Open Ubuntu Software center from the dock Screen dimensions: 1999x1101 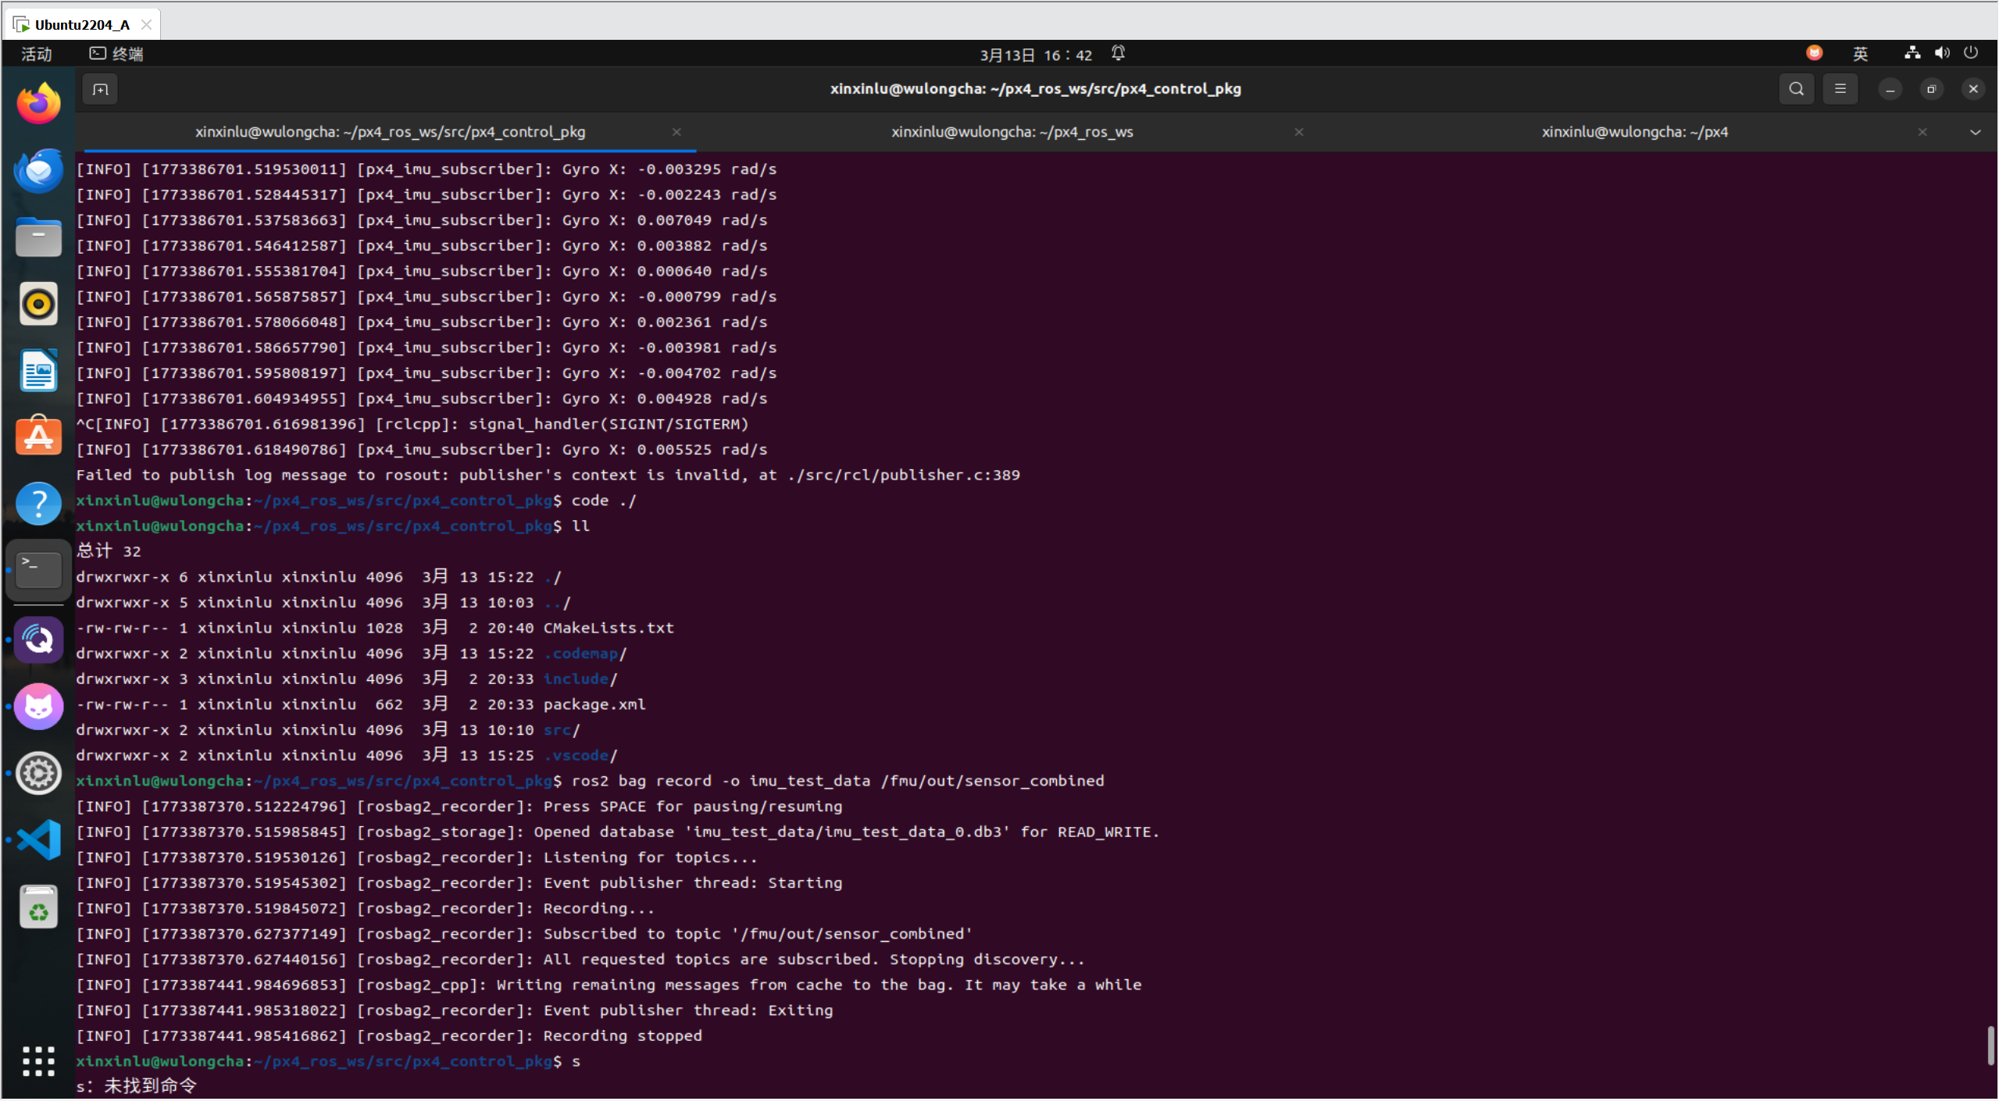(38, 436)
